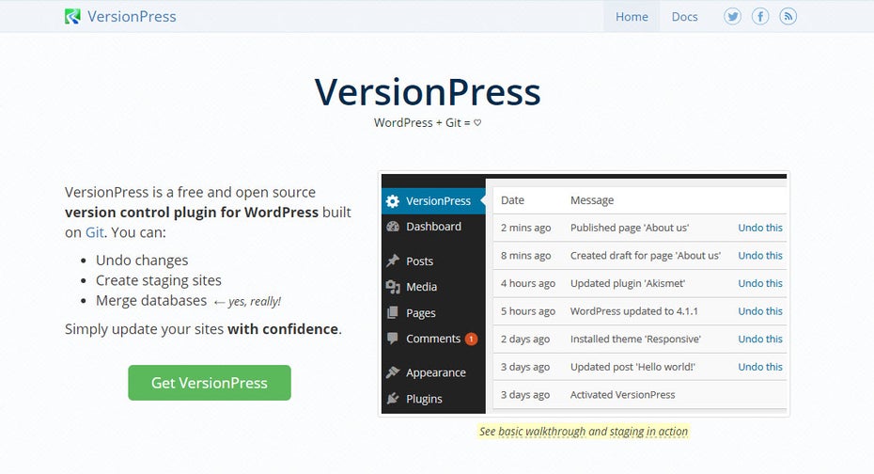Select Posts in the admin sidebar
The width and height of the screenshot is (874, 474).
(433, 261)
